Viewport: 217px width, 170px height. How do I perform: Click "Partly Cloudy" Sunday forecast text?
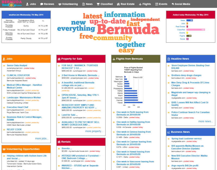pos(26,39)
